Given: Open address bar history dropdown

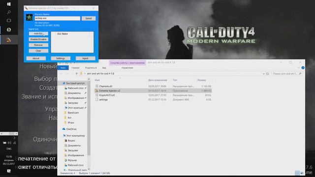Looking at the screenshot, I should pos(263,74).
